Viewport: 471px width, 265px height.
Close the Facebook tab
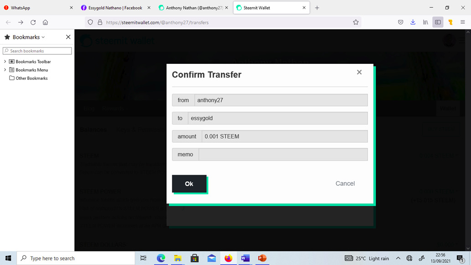tap(149, 8)
